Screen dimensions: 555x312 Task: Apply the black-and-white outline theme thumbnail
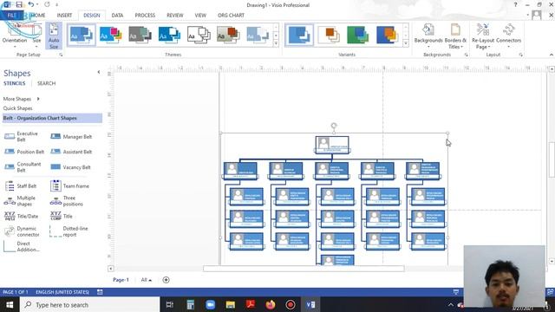tap(199, 35)
